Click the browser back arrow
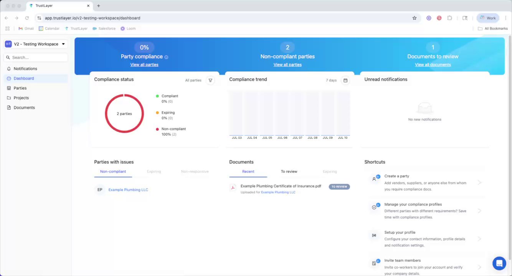This screenshot has width=512, height=276. pyautogui.click(x=7, y=18)
